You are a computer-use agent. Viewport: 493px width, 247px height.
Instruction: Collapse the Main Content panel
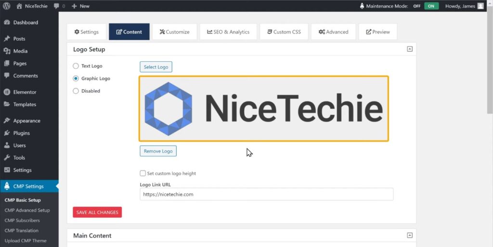coord(410,235)
